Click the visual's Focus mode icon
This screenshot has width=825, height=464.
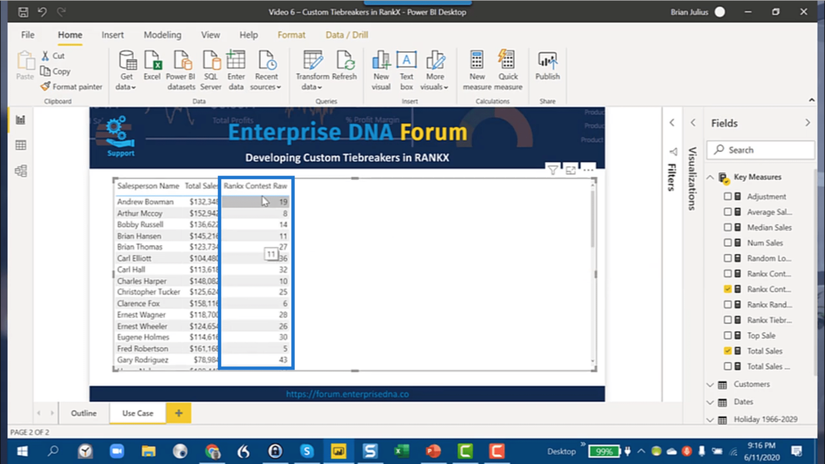(571, 170)
